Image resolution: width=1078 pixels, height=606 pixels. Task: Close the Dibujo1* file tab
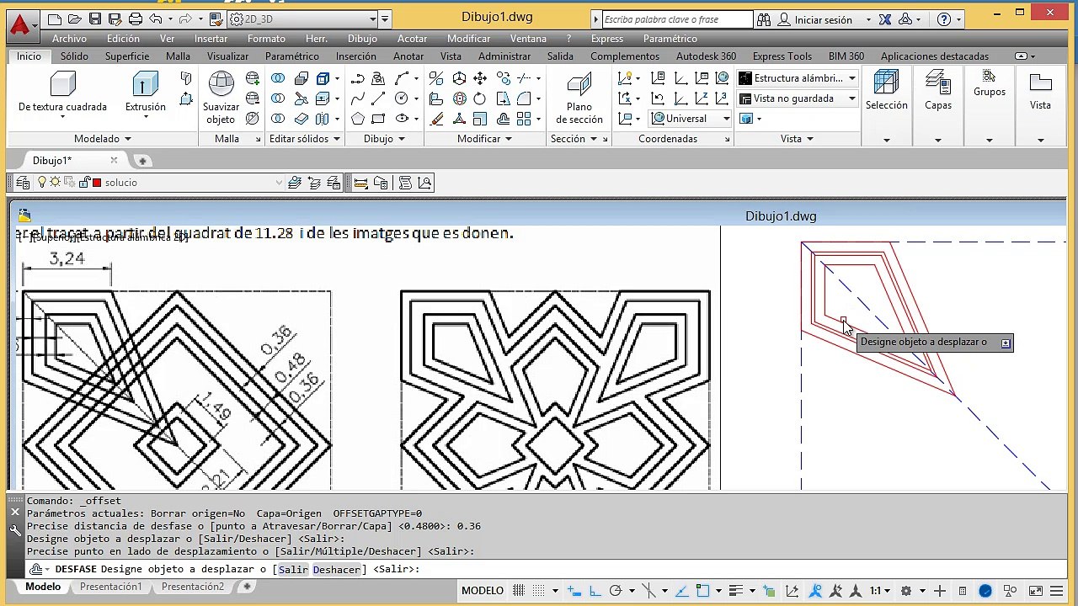click(114, 160)
